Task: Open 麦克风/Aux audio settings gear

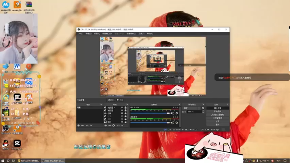Action: pyautogui.click(x=177, y=113)
